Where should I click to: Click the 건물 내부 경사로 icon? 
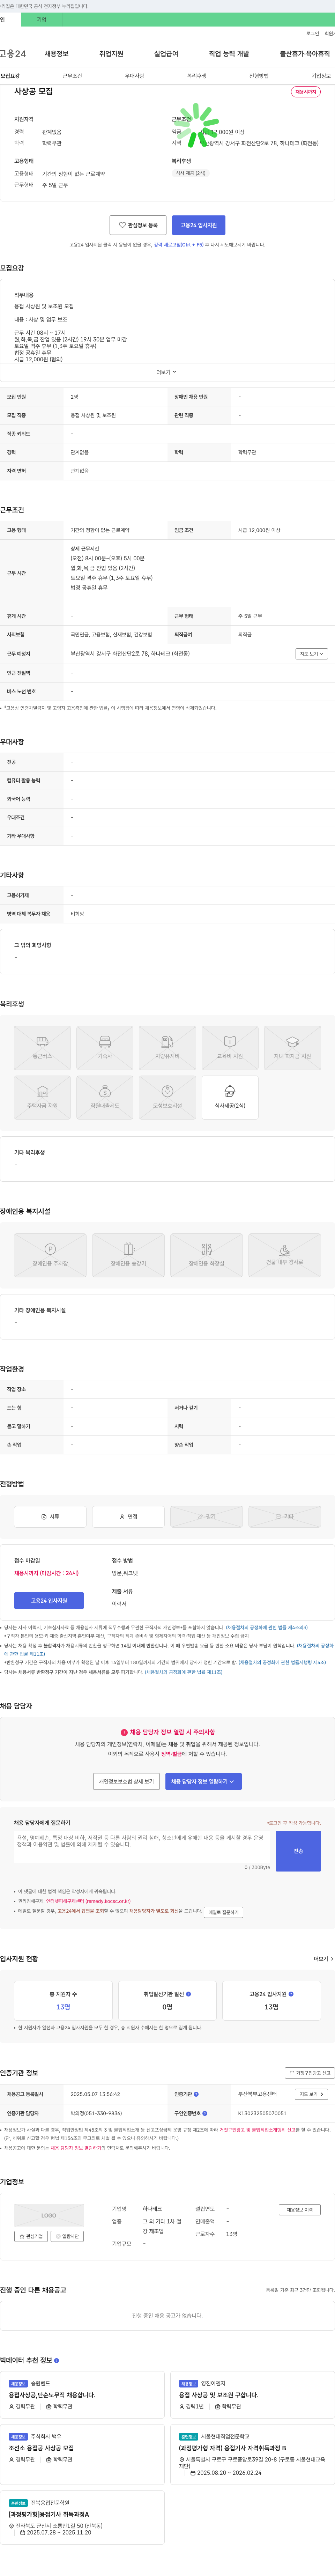284,1255
